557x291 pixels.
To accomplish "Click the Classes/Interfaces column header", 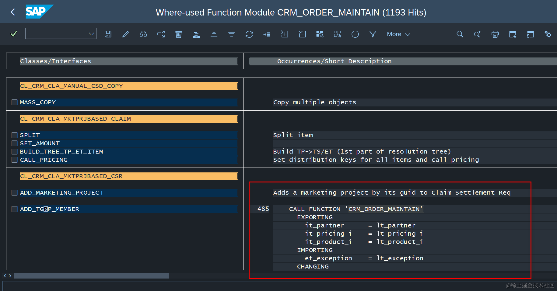I will pos(128,61).
